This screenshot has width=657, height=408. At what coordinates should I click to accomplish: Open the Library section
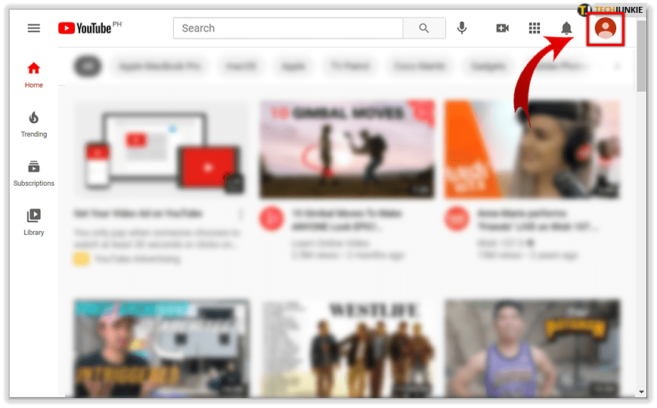point(33,222)
